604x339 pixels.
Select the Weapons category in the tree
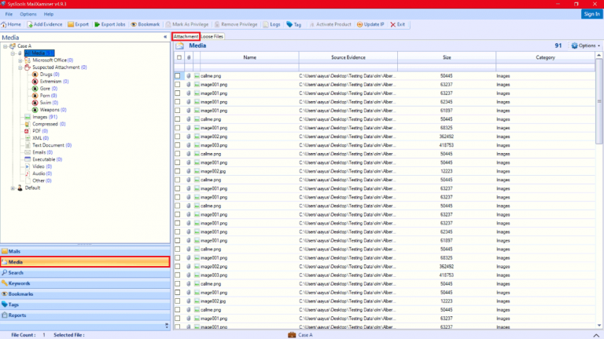[50, 110]
